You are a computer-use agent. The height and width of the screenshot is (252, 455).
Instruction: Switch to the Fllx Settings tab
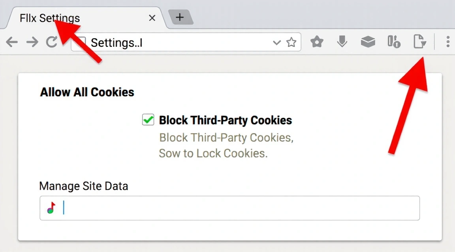point(49,18)
